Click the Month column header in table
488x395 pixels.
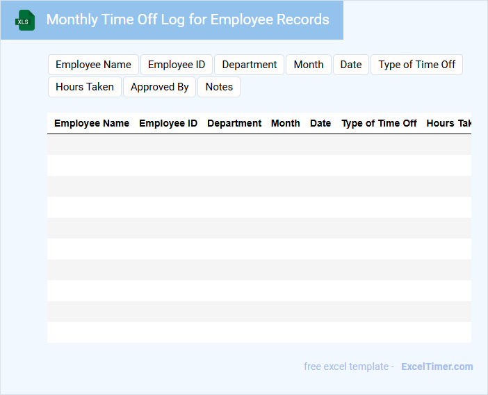click(286, 123)
